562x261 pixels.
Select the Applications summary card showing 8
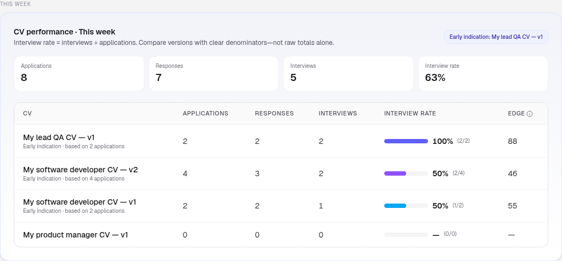click(x=79, y=74)
